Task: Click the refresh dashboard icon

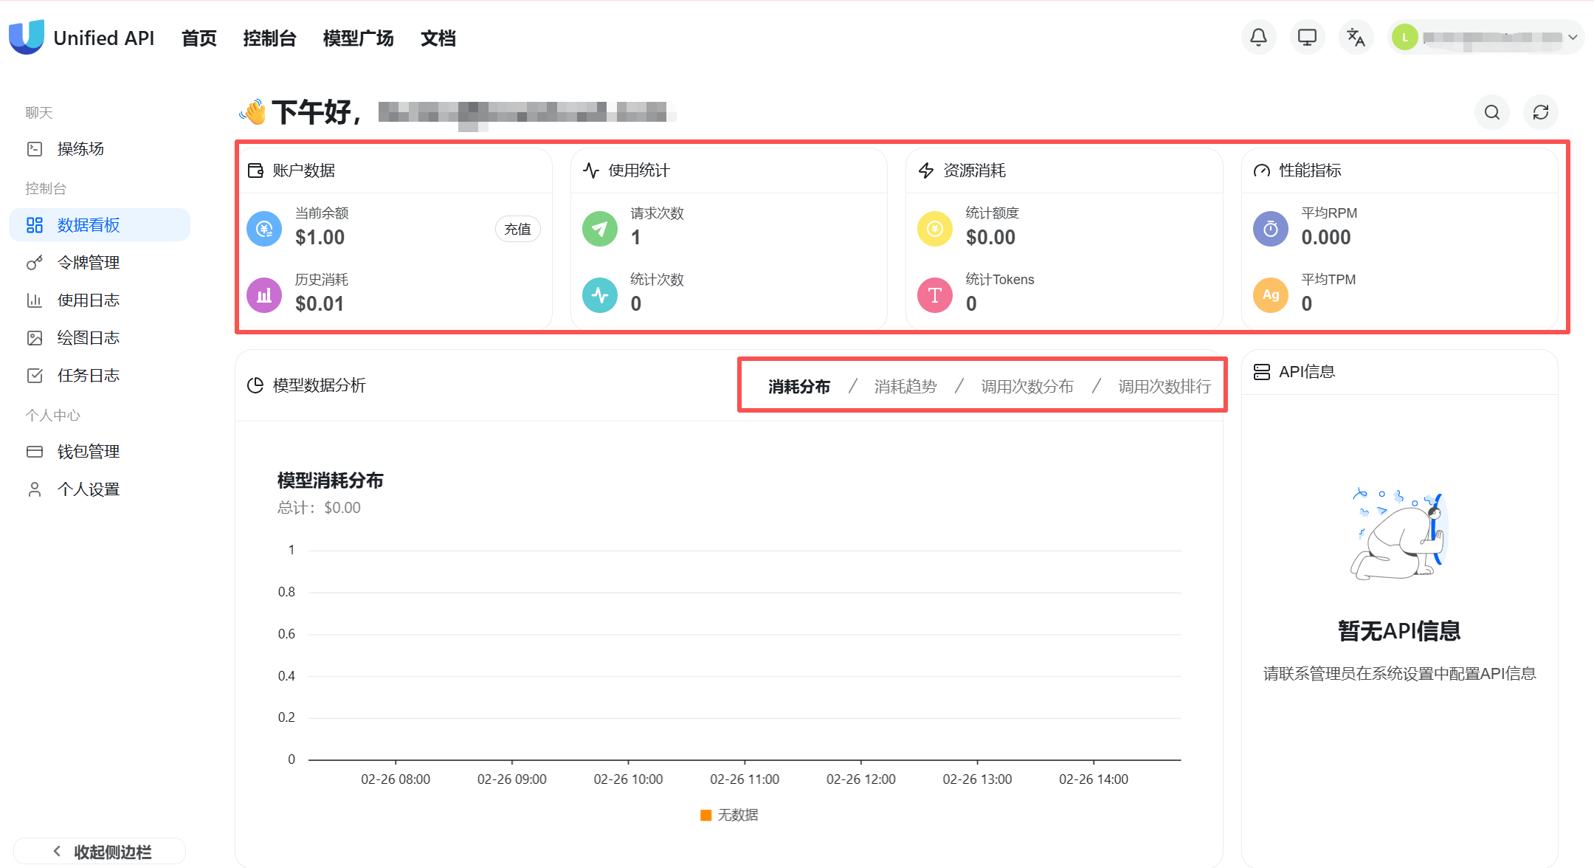Action: [1540, 112]
